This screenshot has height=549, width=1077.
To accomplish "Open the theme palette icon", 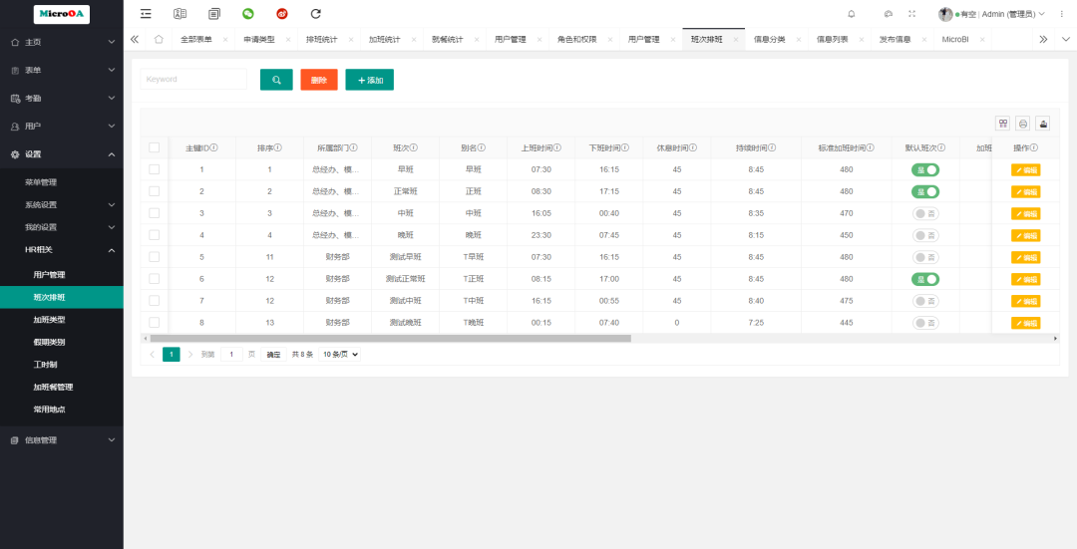I will point(889,14).
